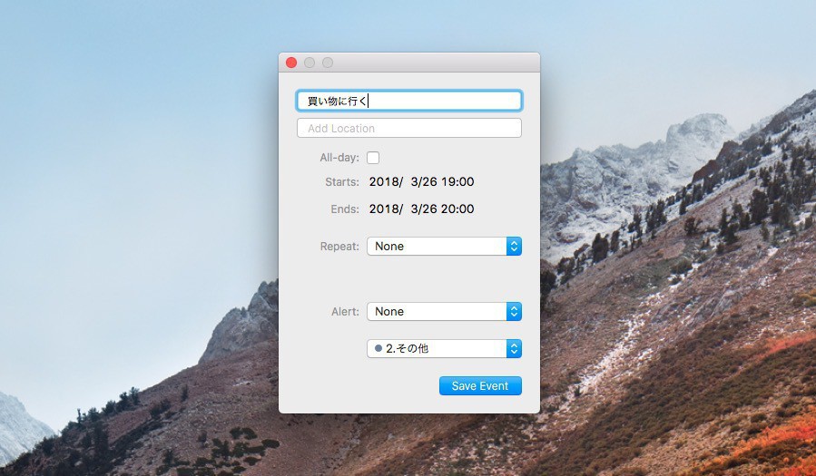Open the Alert dropdown

pyautogui.click(x=445, y=311)
